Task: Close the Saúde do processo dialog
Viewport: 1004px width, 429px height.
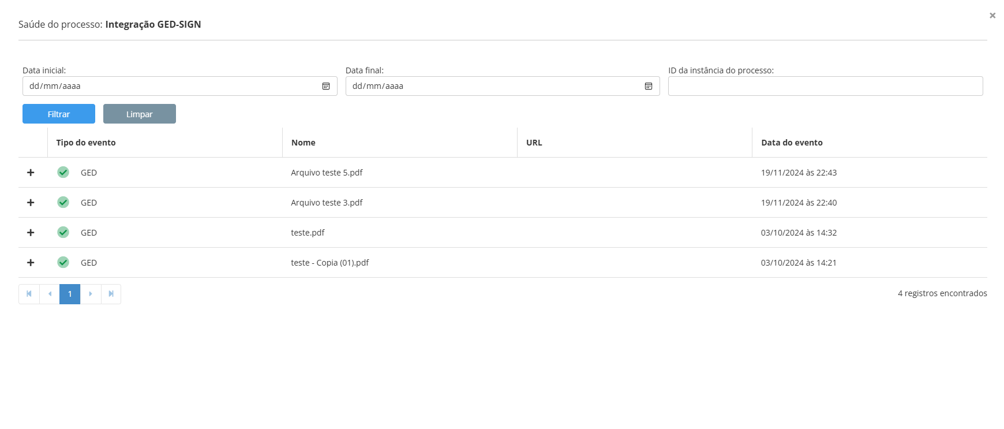Action: click(992, 16)
